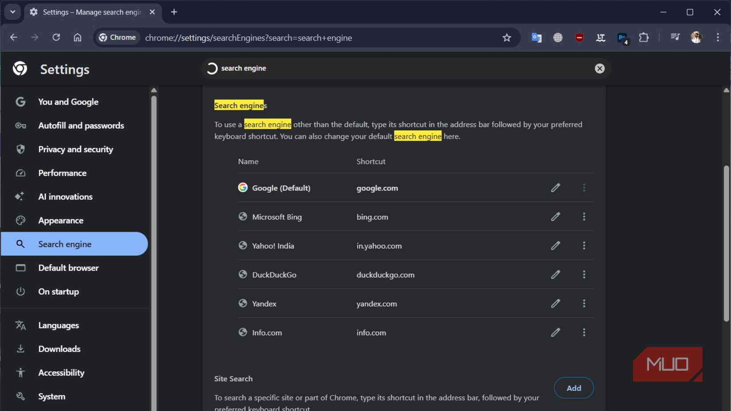Open three-dot menu for Yandex
This screenshot has height=411, width=731.
[x=584, y=303]
